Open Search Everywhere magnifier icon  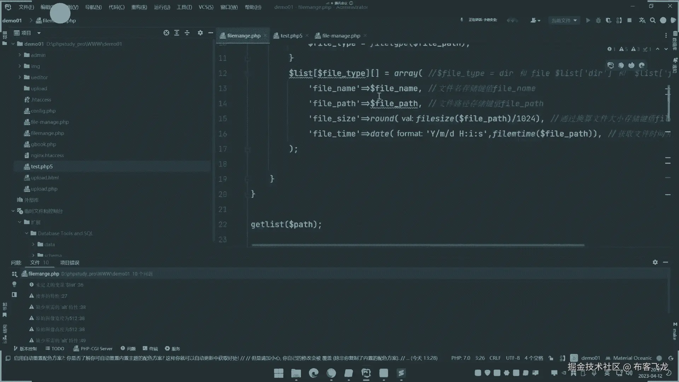click(x=653, y=21)
